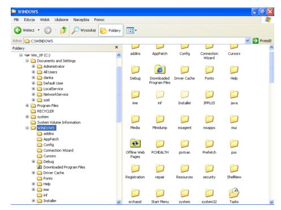Open the Plik menu
Image resolution: width=281 pixels, height=210 pixels.
[16, 20]
